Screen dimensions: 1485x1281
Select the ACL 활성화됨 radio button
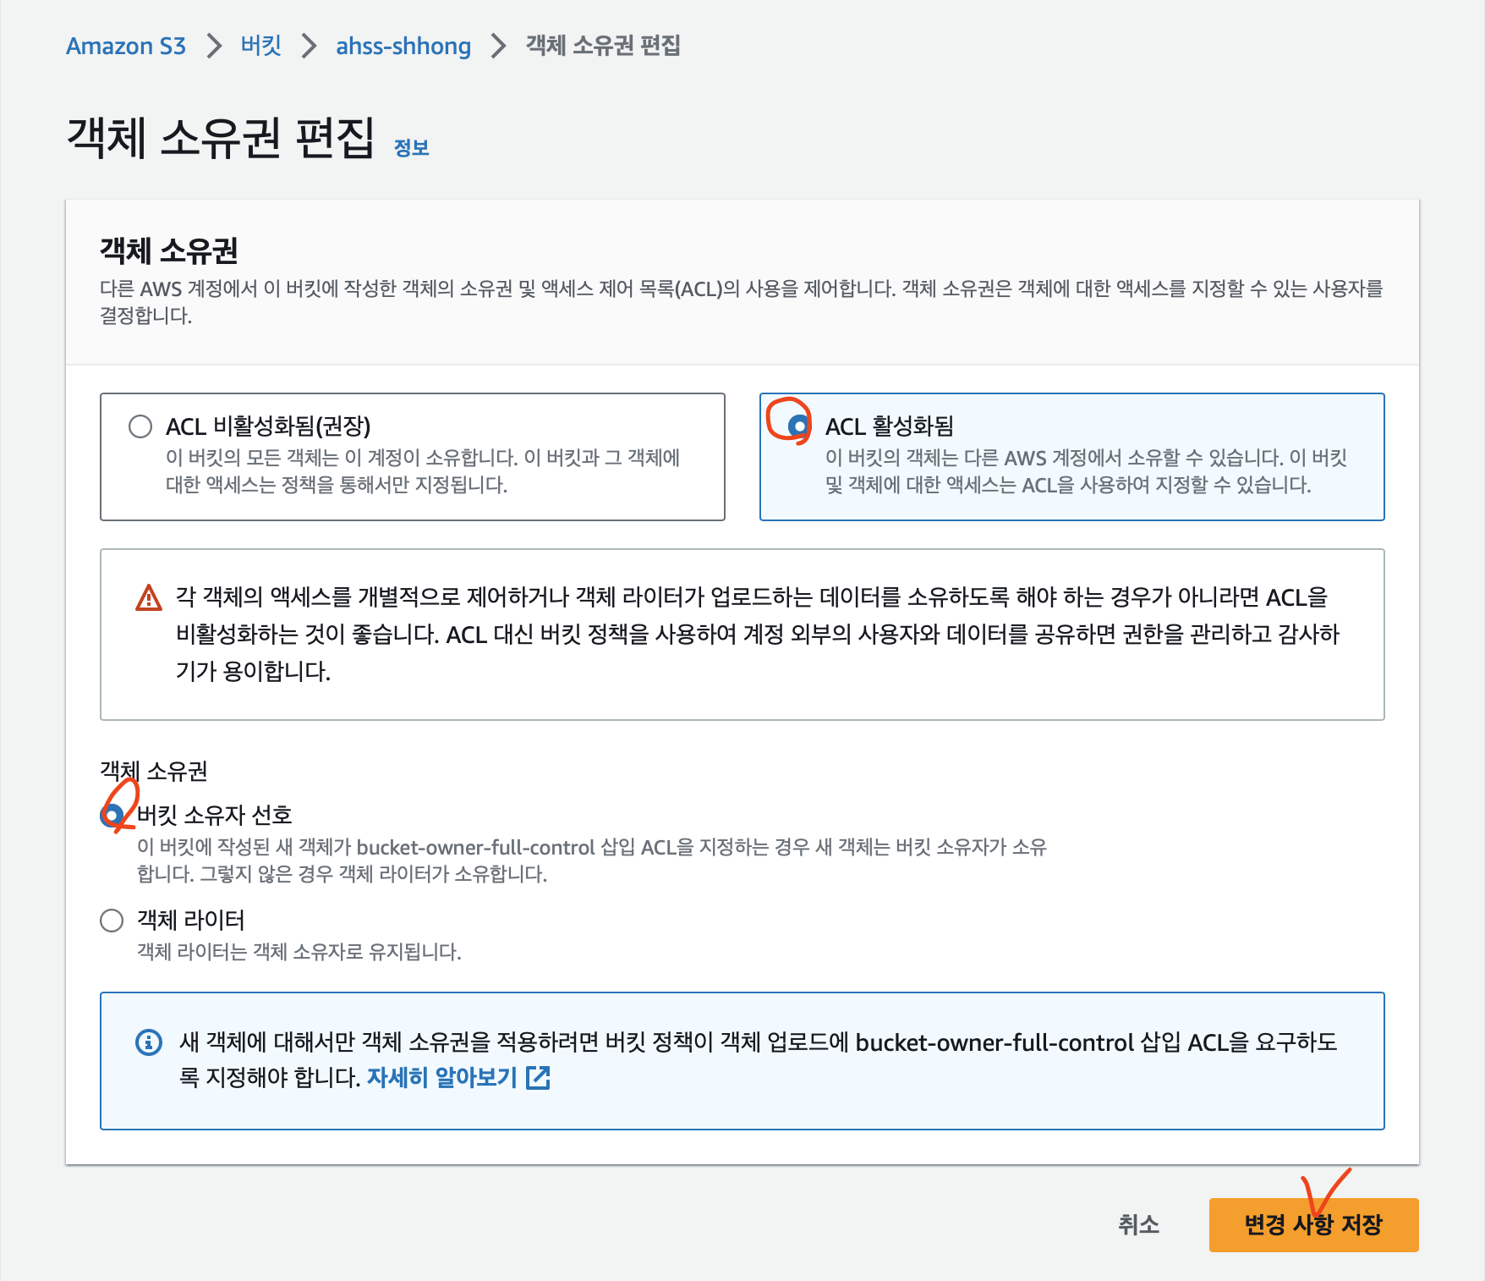797,426
